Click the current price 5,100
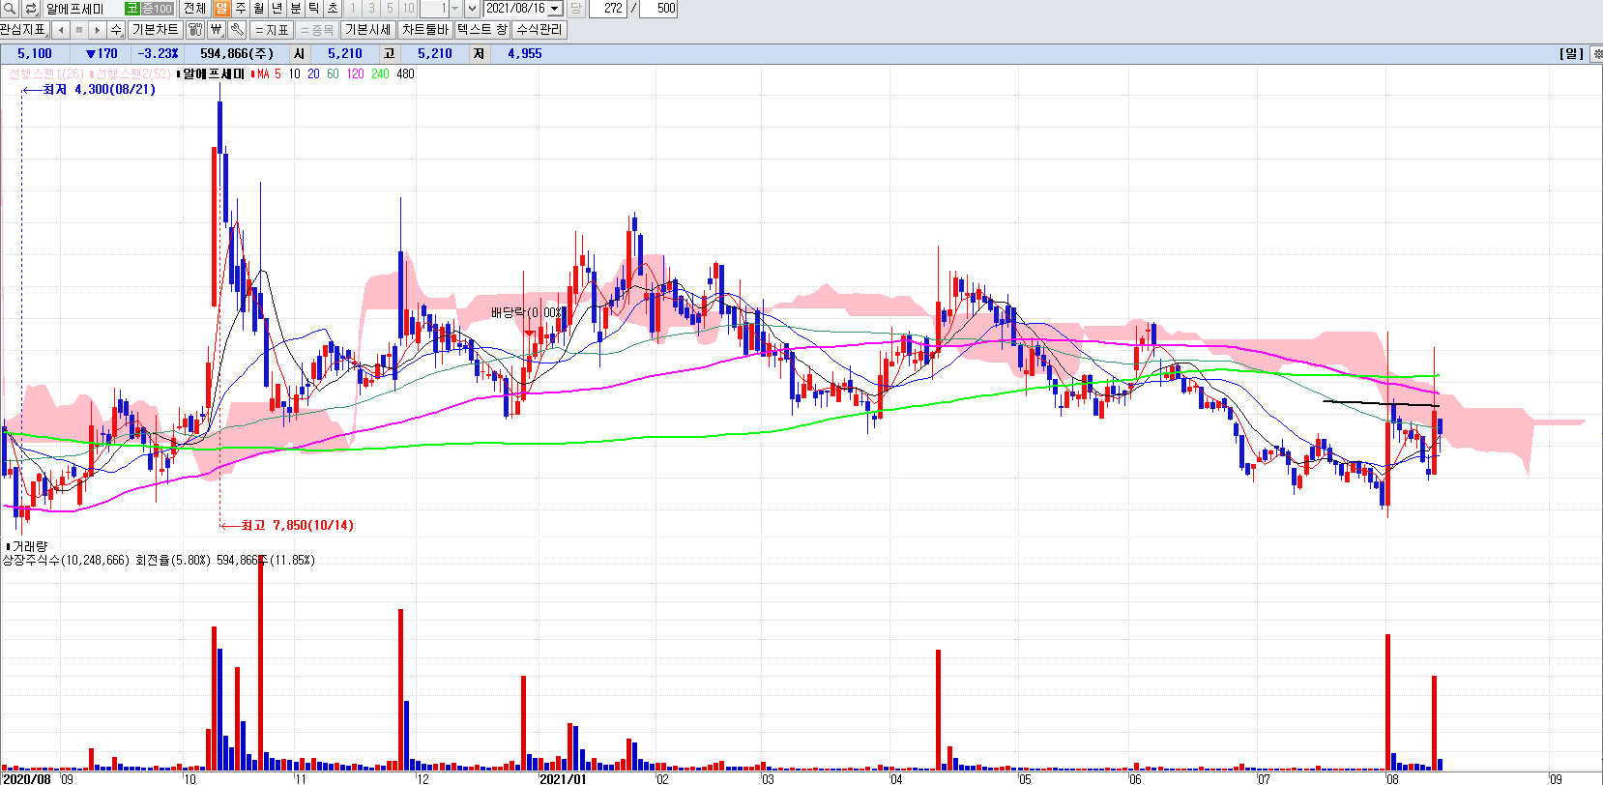1603x785 pixels. (x=35, y=54)
